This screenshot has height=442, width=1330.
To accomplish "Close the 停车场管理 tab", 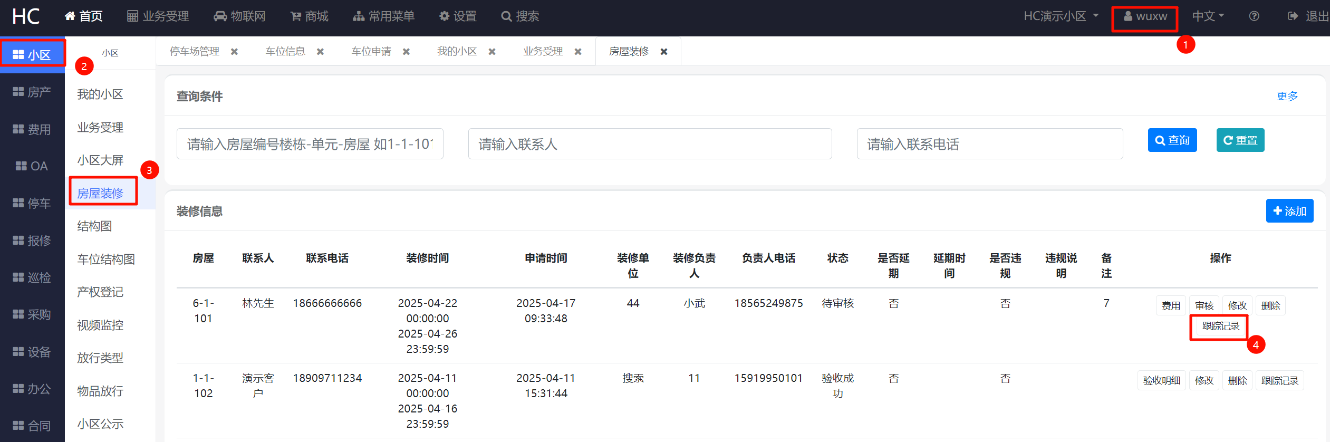I will [x=234, y=52].
